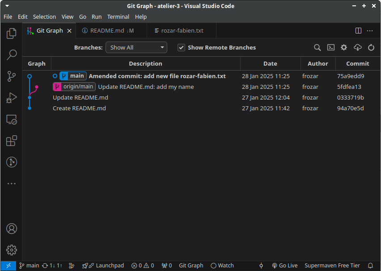381x271 pixels.
Task: Open the Manage gear in activity bar
Action: tap(12, 250)
